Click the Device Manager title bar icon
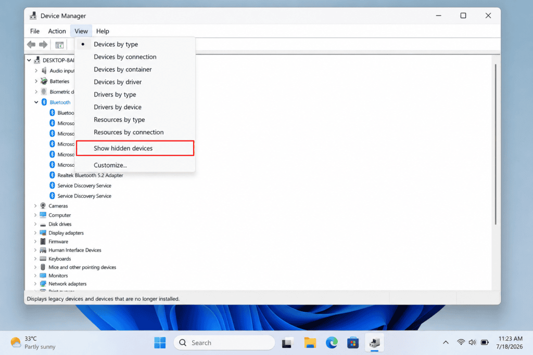Screen dimensions: 533x355 coord(33,16)
